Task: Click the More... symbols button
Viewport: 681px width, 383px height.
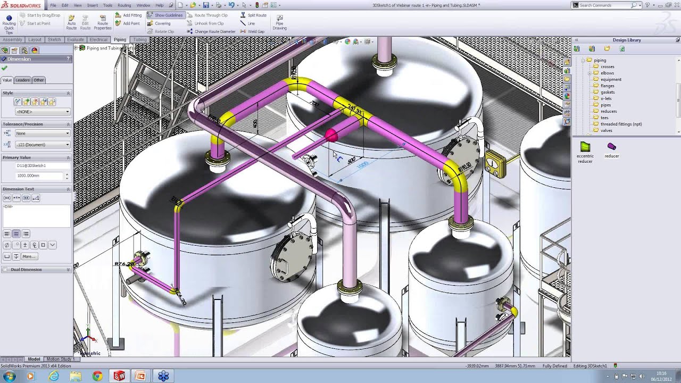Action: tap(29, 256)
